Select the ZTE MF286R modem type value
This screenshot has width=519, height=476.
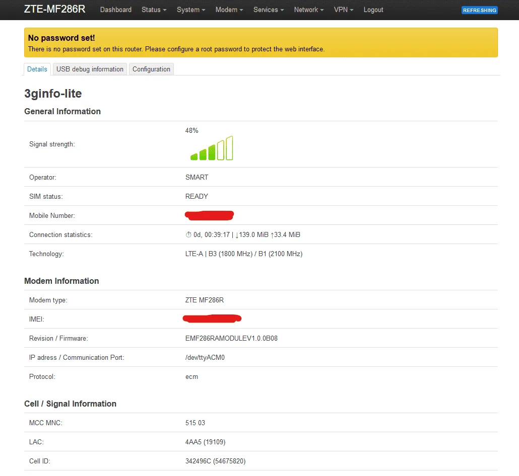click(x=205, y=300)
